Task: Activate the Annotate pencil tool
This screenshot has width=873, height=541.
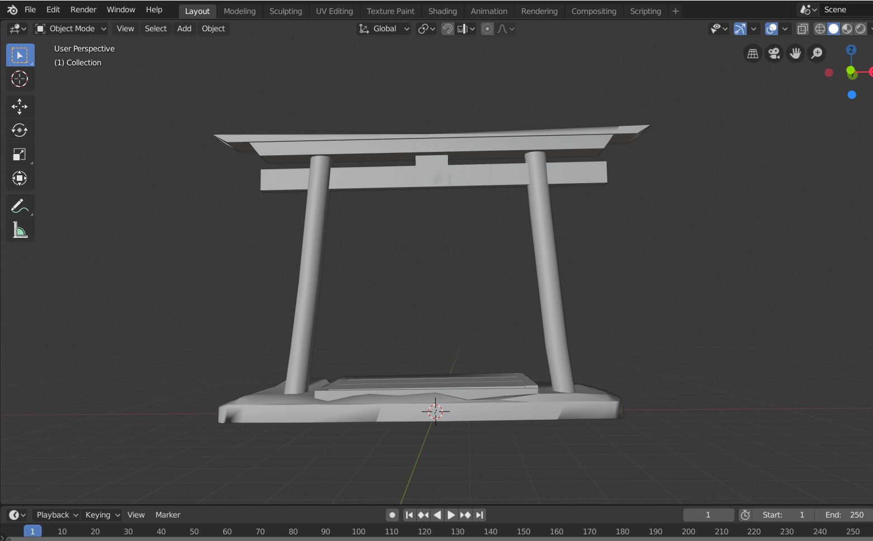Action: [20, 206]
